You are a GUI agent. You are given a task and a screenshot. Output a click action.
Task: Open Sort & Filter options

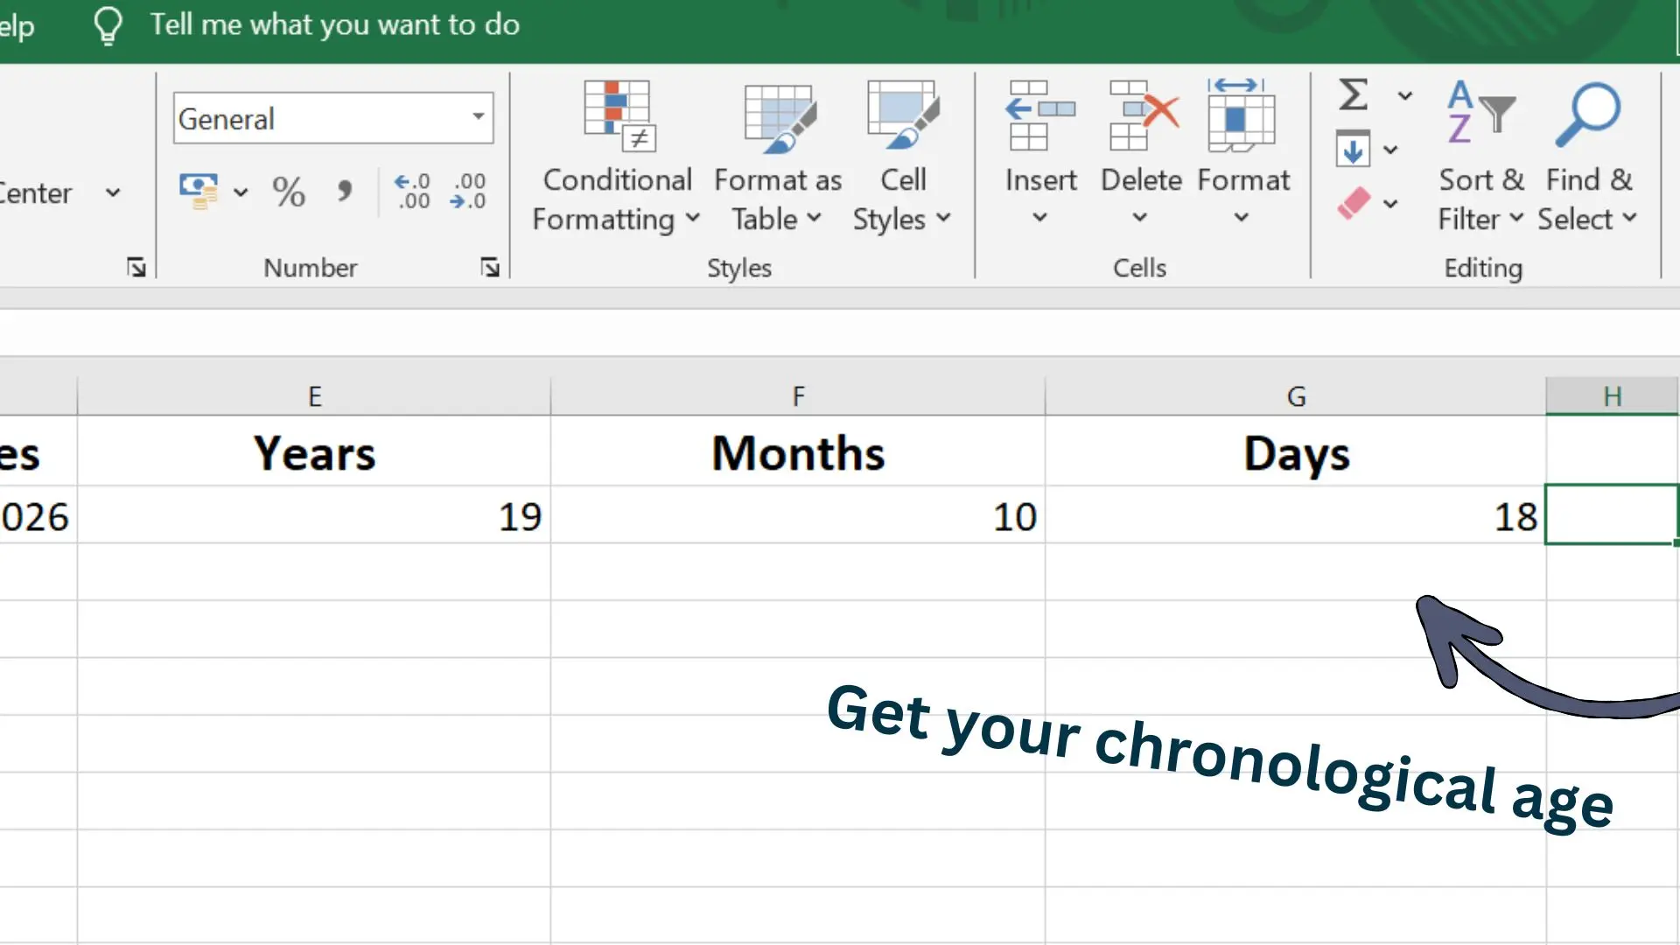[1480, 157]
